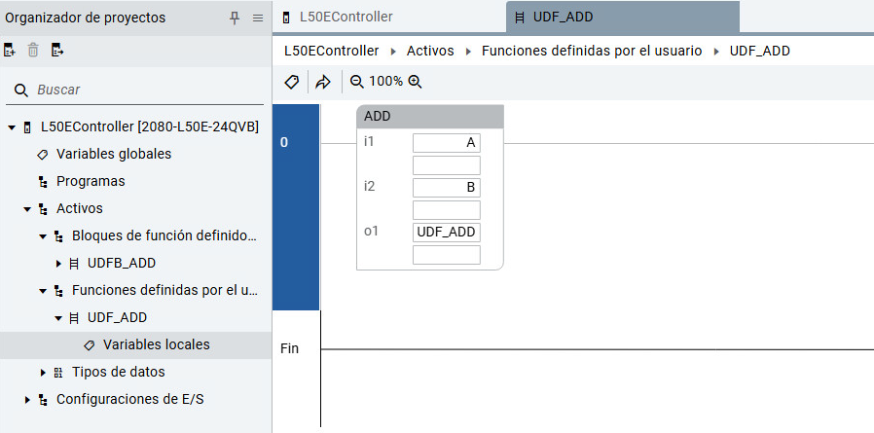This screenshot has height=433, width=874.
Task: Switch to the L50EController tab
Action: [x=346, y=18]
